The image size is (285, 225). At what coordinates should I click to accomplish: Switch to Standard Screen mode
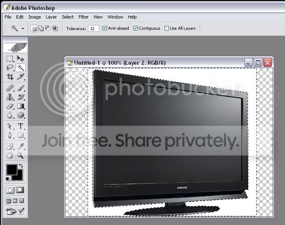point(8,201)
